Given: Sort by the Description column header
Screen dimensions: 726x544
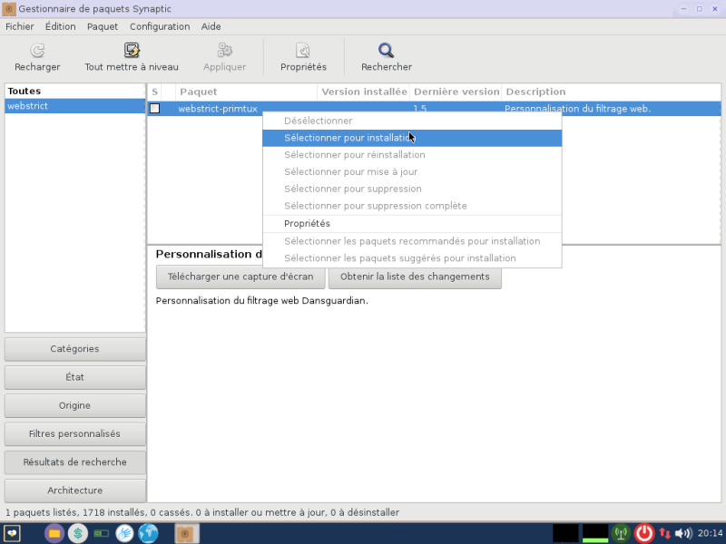Looking at the screenshot, I should pyautogui.click(x=611, y=92).
